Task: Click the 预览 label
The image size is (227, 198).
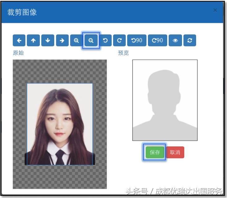Action: pyautogui.click(x=123, y=53)
